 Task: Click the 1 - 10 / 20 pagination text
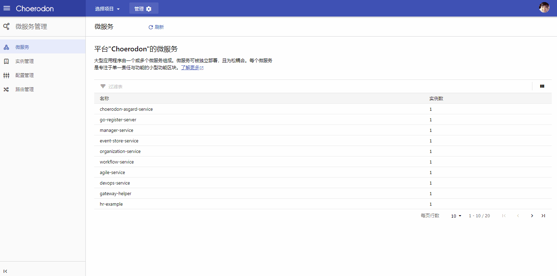coord(479,216)
